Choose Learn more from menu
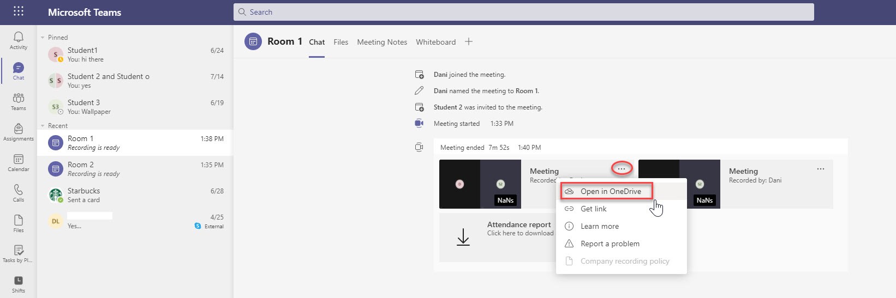The height and width of the screenshot is (298, 896). (x=622, y=226)
